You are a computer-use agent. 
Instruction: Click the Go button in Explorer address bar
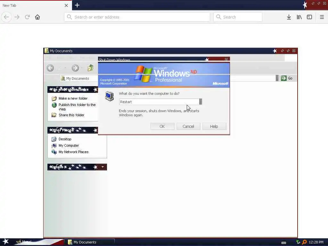287,78
